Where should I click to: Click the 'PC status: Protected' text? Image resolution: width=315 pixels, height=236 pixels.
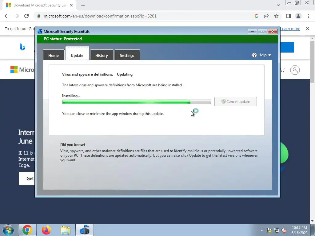63,39
